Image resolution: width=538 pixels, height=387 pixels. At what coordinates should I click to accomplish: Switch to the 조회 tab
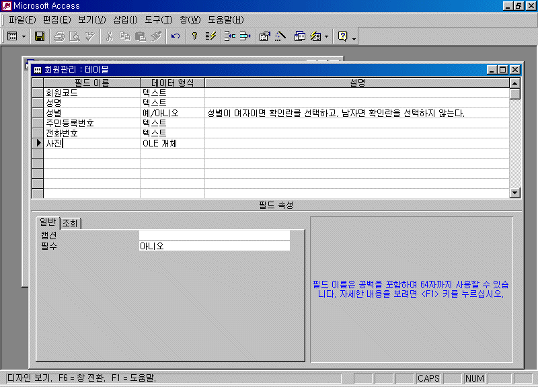[x=70, y=224]
